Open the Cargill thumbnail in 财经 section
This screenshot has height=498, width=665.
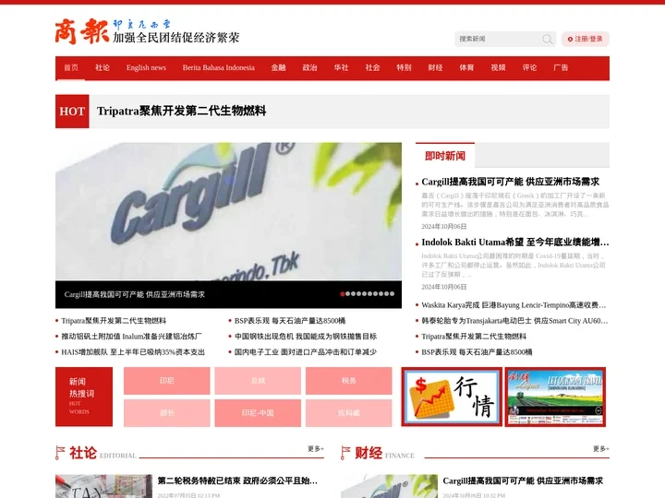[390, 486]
